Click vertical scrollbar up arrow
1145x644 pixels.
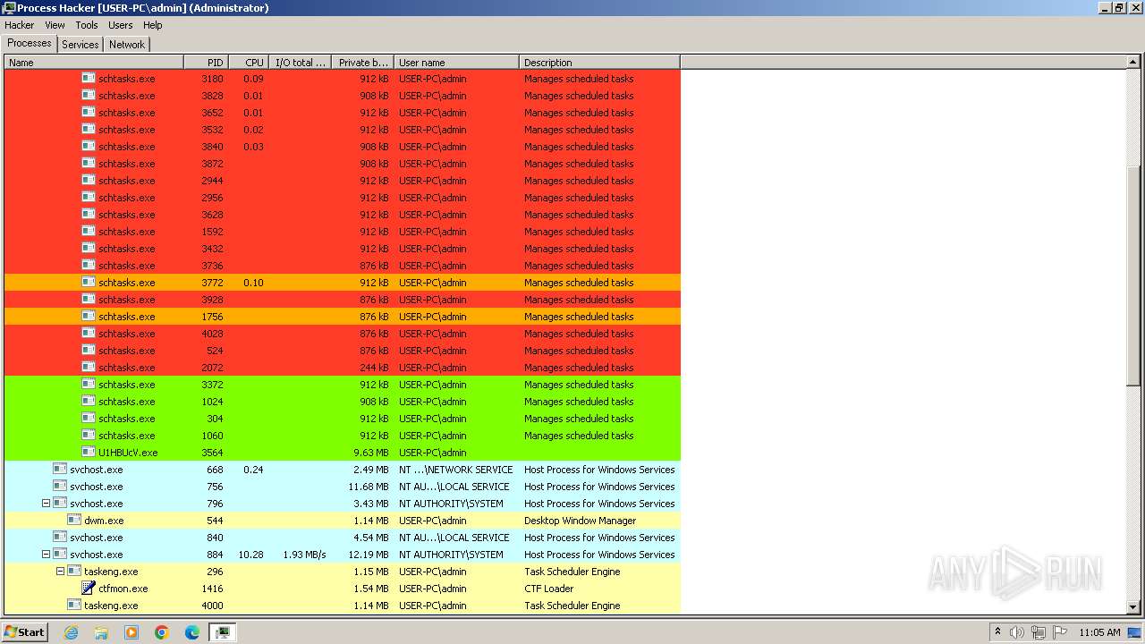1133,63
